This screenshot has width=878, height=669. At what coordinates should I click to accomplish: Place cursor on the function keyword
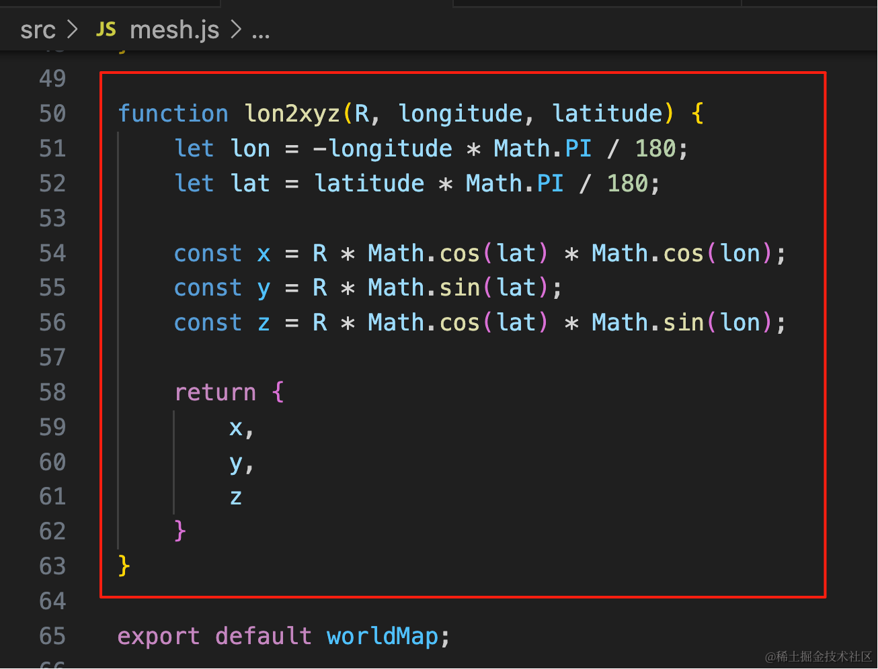click(173, 114)
